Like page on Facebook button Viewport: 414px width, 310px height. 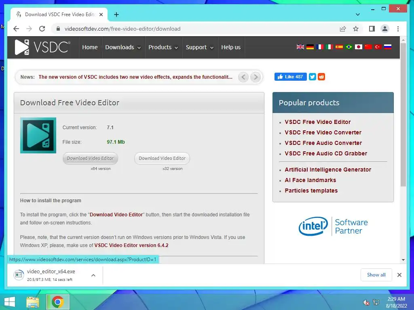[x=290, y=77]
